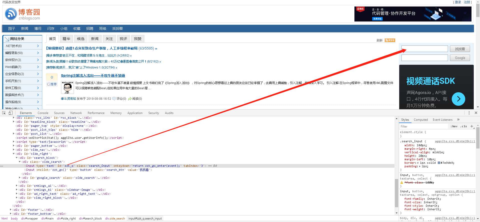Click the Google search button
This screenshot has height=222, width=480.
(x=460, y=58)
